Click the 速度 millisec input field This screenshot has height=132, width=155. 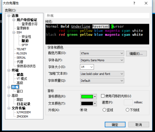coord(128,102)
